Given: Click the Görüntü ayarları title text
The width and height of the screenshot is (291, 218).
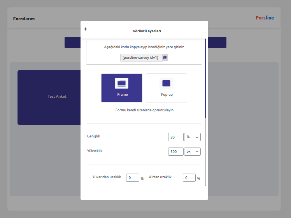Looking at the screenshot, I should coord(147,31).
